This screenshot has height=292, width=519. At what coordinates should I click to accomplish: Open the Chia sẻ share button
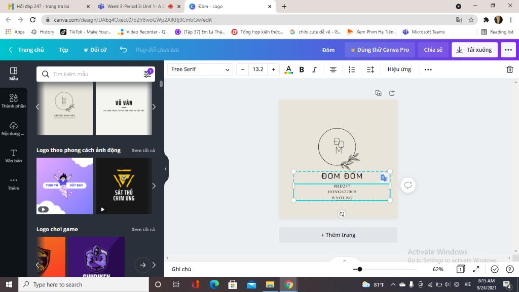click(x=433, y=50)
